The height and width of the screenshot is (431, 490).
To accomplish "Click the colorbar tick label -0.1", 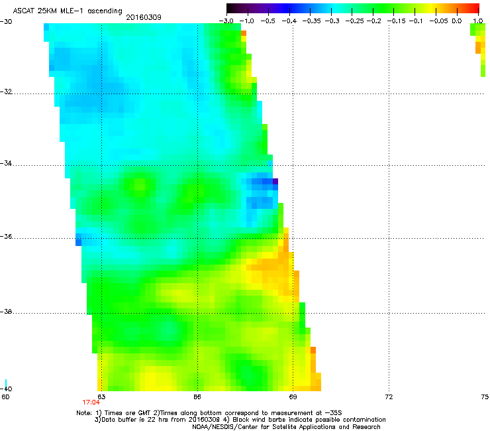I will pyautogui.click(x=415, y=21).
